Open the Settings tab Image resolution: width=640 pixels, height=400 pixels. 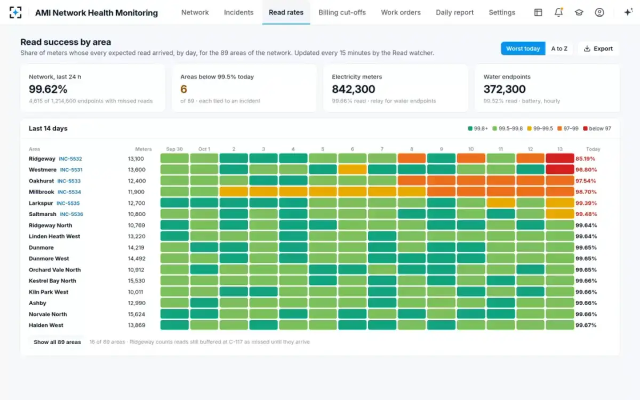502,12
